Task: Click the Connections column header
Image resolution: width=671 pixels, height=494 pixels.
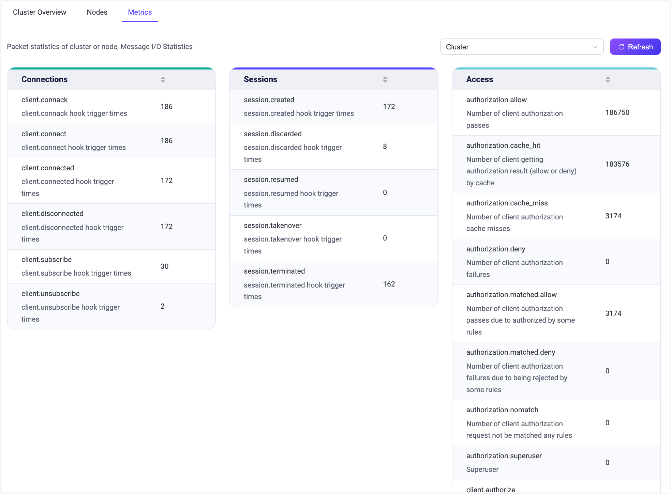Action: pos(45,79)
